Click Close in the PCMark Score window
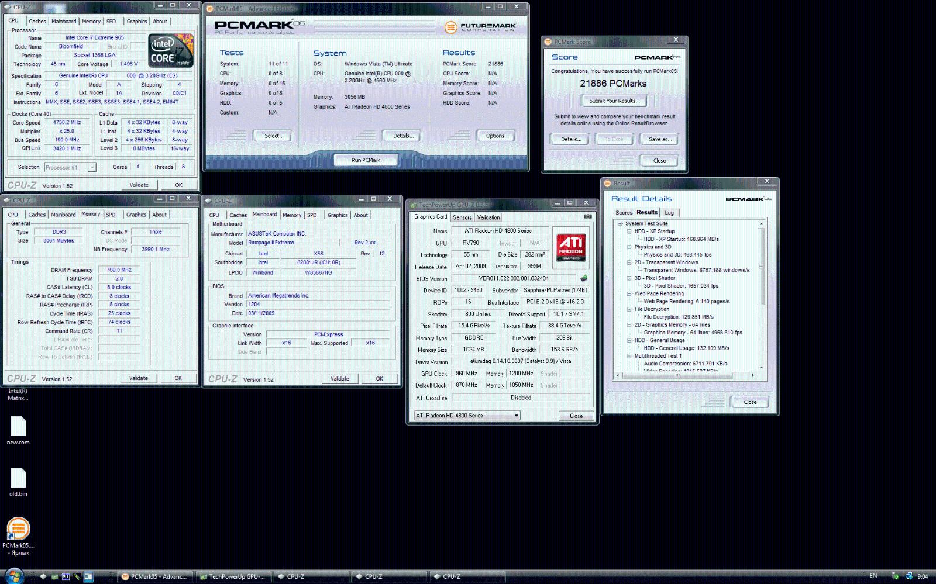The width and height of the screenshot is (936, 584). click(659, 160)
